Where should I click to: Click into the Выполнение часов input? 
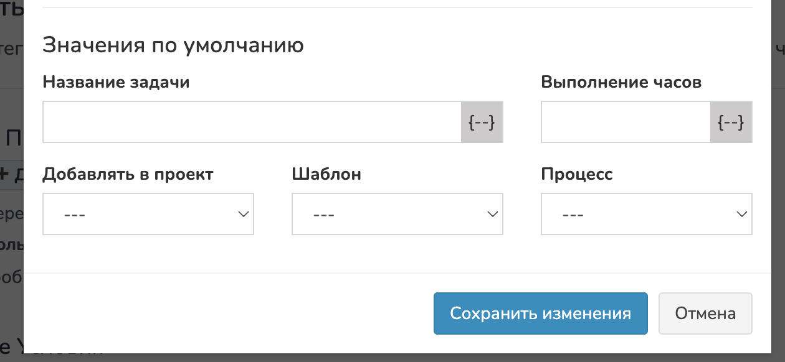tap(626, 123)
